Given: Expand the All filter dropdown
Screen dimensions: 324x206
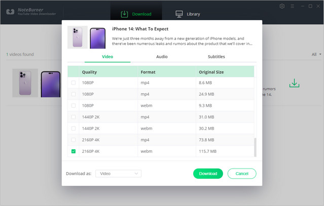Looking at the screenshot, I should coord(316,55).
